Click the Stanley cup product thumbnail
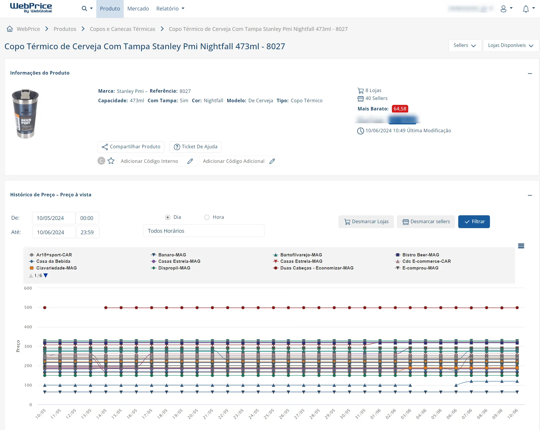This screenshot has height=430, width=540. (25, 114)
